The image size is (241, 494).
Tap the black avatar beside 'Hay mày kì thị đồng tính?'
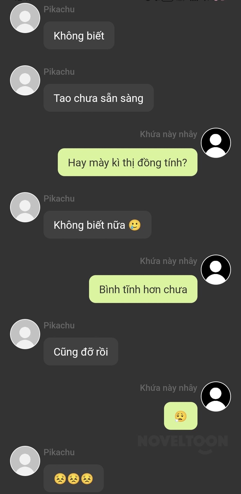pyautogui.click(x=216, y=143)
